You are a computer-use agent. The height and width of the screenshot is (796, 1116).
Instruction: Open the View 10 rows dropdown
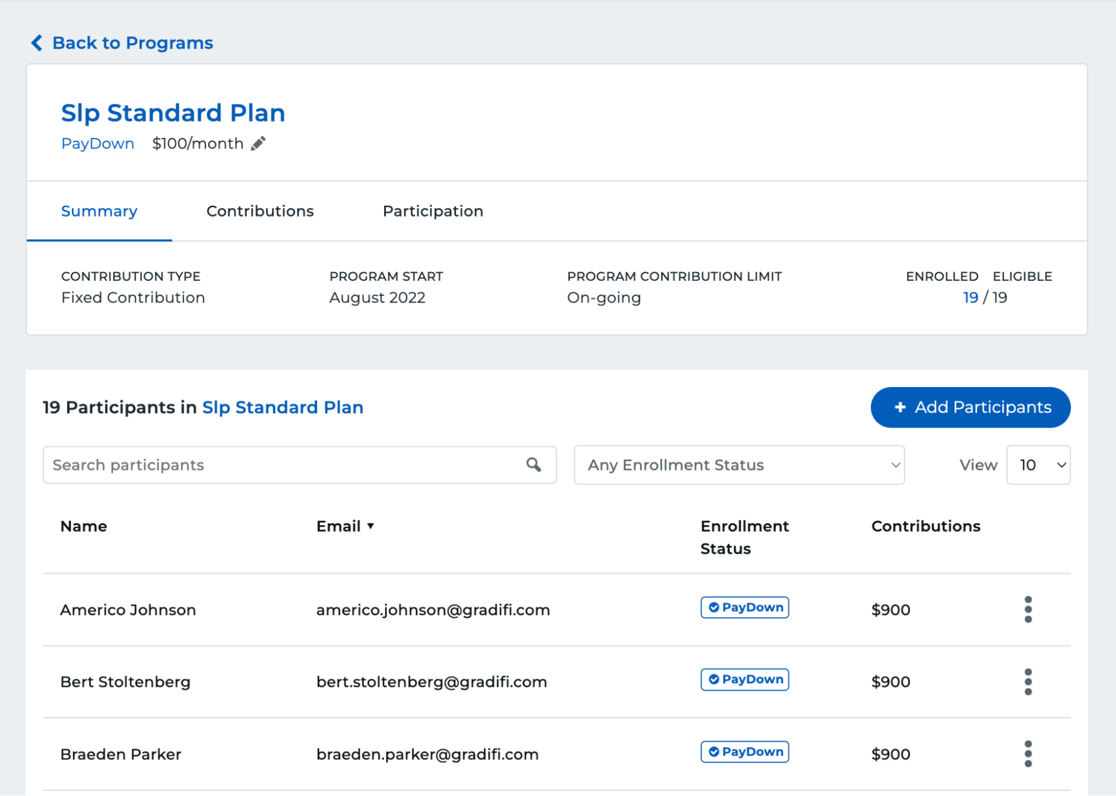1038,465
